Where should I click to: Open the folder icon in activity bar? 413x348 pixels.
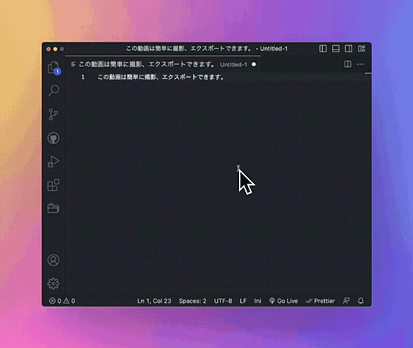[53, 208]
